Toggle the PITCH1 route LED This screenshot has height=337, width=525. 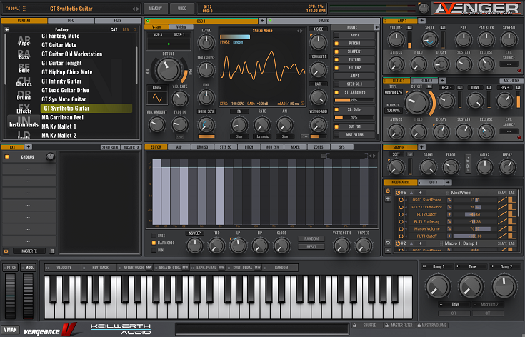pos(336,43)
